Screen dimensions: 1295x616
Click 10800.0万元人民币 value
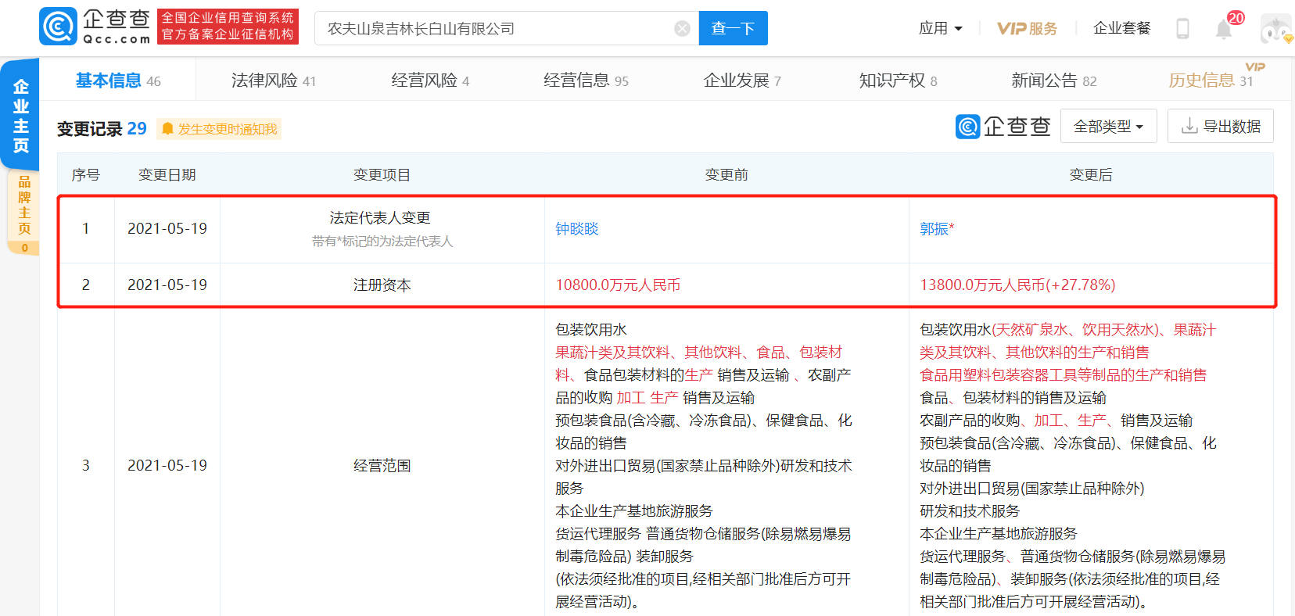pyautogui.click(x=618, y=285)
